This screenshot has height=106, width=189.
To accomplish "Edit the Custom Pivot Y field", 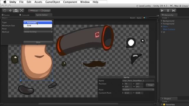I will tap(139, 93).
